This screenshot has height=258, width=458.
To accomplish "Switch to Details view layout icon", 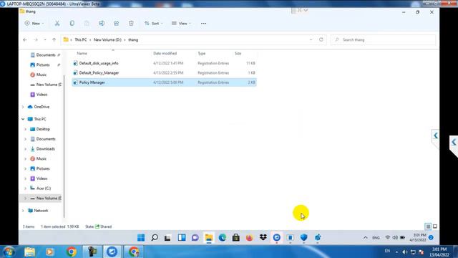I will (x=428, y=226).
